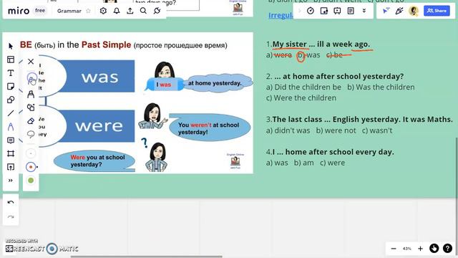Select the Text tool
The image size is (458, 258).
click(x=11, y=73)
